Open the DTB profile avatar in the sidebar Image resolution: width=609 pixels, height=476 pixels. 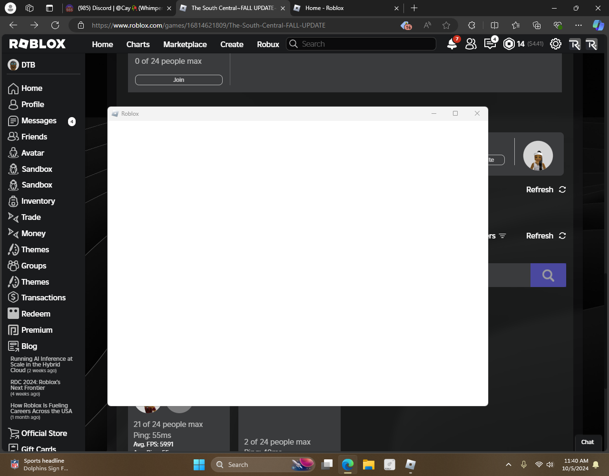(13, 65)
